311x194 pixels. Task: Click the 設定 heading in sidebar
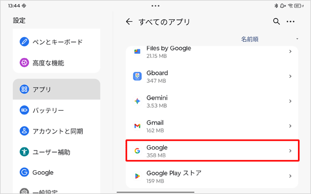click(19, 20)
